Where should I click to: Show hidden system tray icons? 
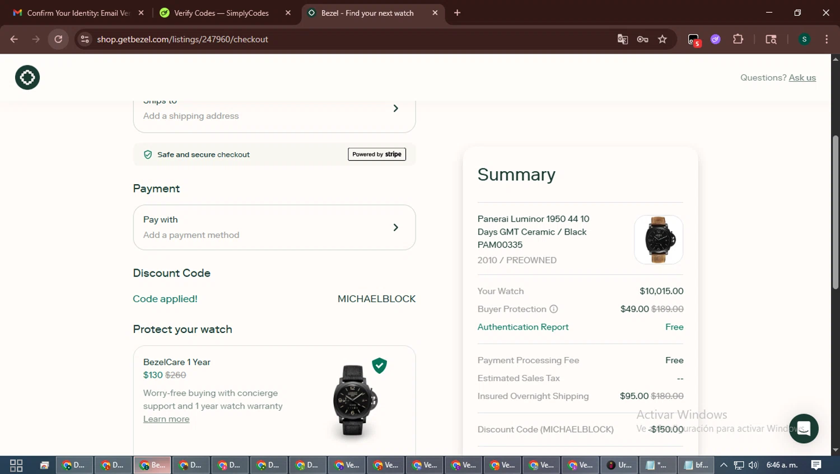724,465
